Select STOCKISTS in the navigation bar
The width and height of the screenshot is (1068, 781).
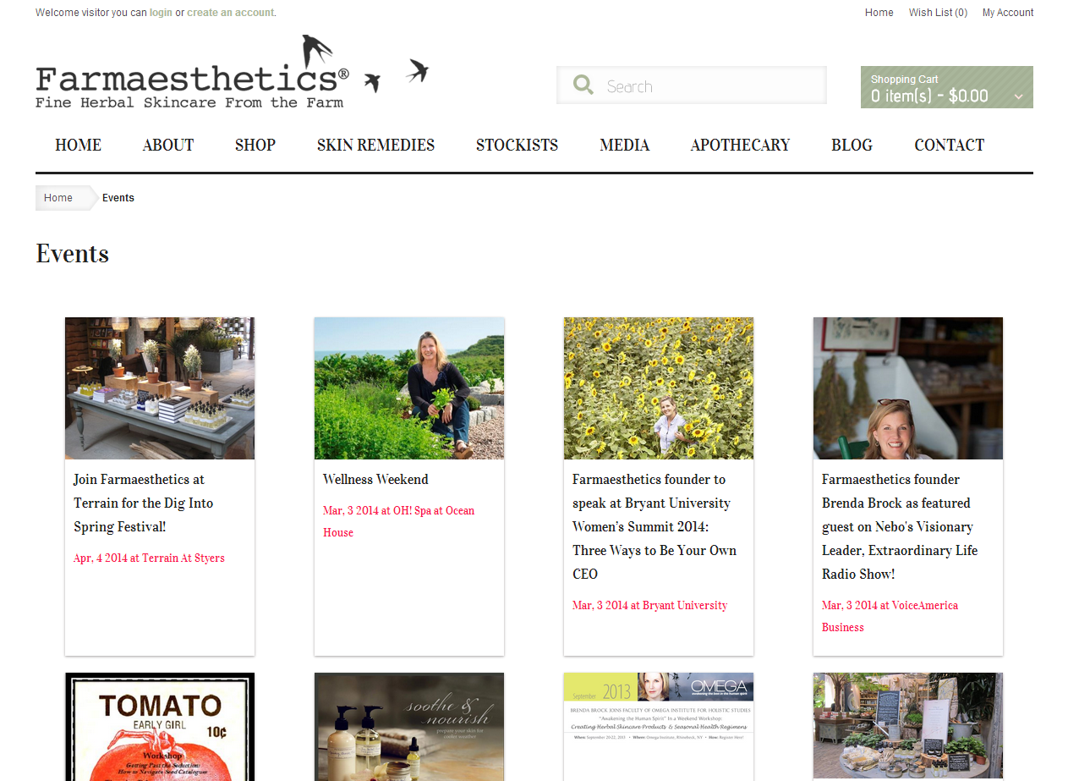coord(517,145)
